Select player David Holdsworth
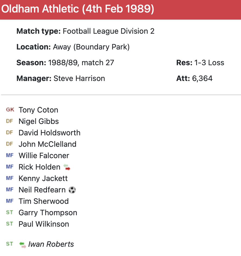This screenshot has width=241, height=256. click(49, 133)
